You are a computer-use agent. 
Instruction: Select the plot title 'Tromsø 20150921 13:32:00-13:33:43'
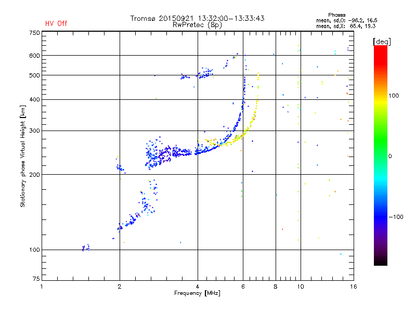pos(197,18)
